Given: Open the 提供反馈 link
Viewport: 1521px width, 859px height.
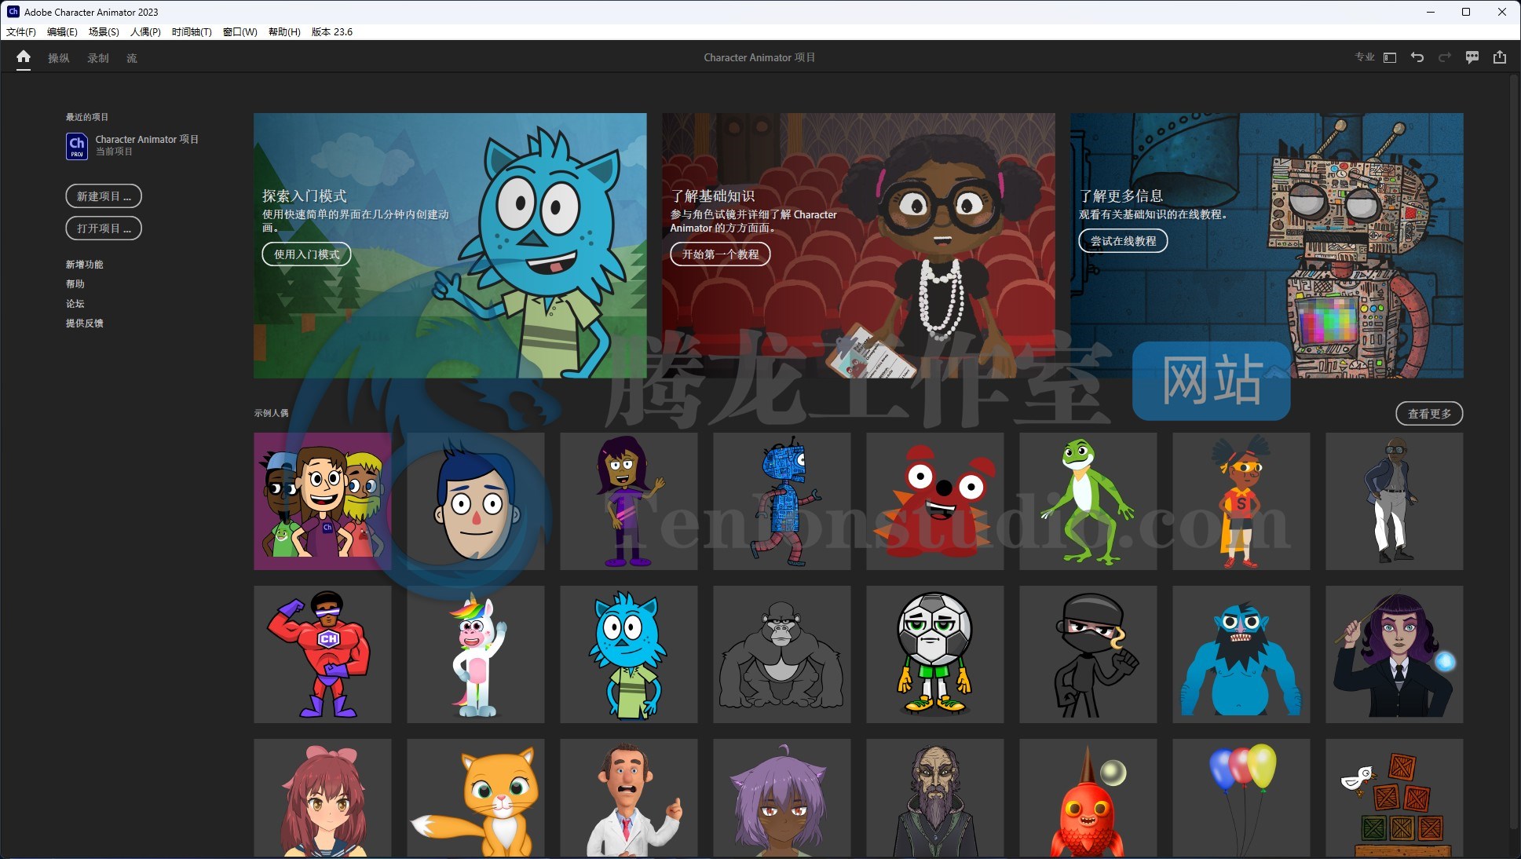Looking at the screenshot, I should pos(84,323).
